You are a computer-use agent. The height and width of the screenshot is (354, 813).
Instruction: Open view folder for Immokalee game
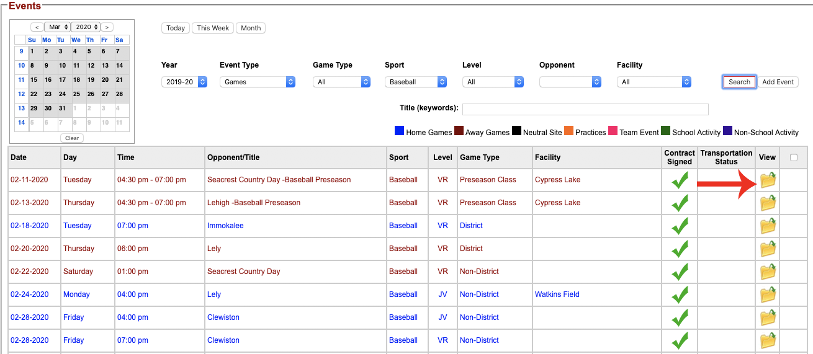pyautogui.click(x=768, y=226)
